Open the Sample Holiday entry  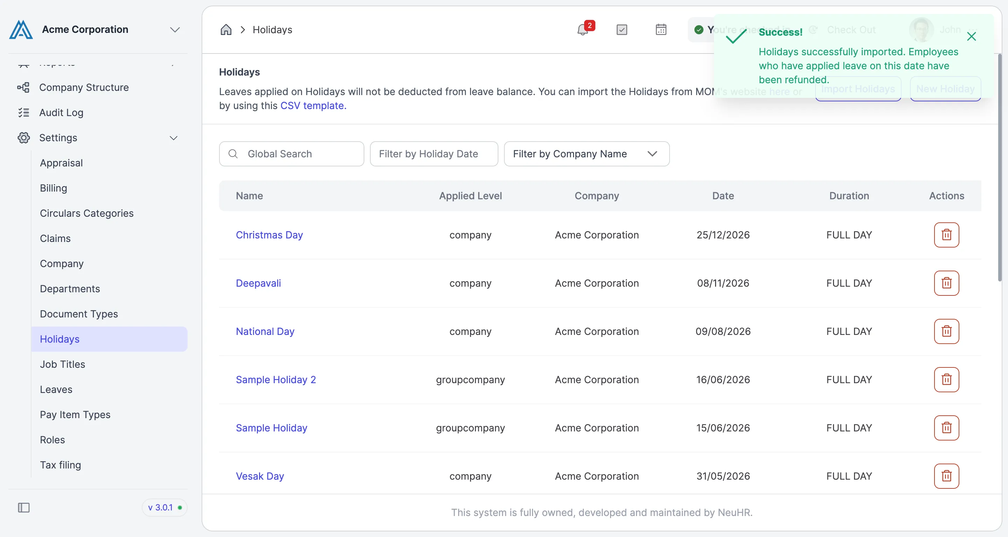271,428
